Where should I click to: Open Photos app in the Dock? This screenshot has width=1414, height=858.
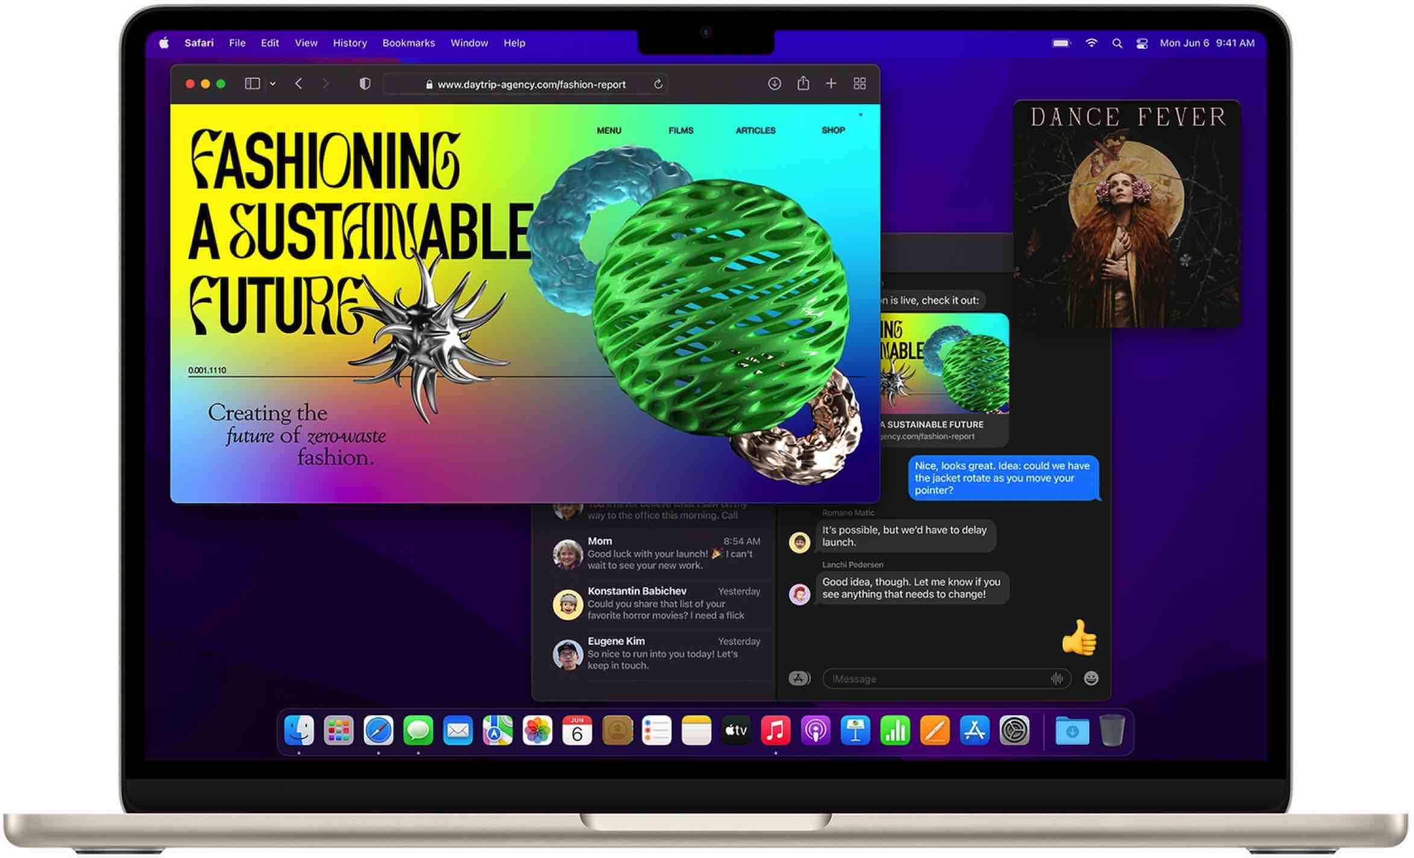(x=538, y=731)
